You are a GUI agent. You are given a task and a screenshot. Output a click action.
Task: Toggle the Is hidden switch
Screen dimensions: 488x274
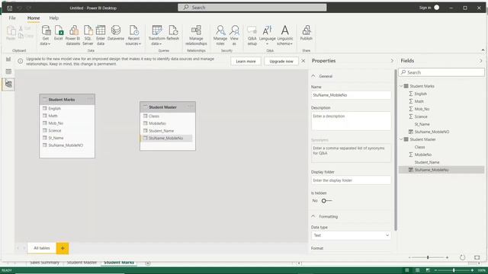click(326, 201)
